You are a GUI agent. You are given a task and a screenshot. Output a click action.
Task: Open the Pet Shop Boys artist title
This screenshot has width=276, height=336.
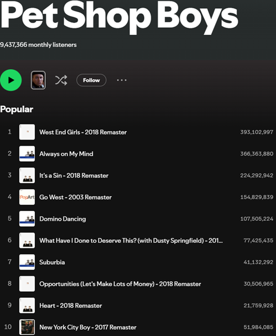click(x=119, y=18)
